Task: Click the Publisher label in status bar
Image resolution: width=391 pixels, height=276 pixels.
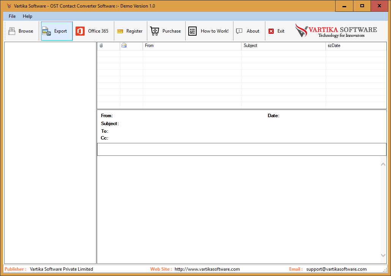Action: click(16, 269)
